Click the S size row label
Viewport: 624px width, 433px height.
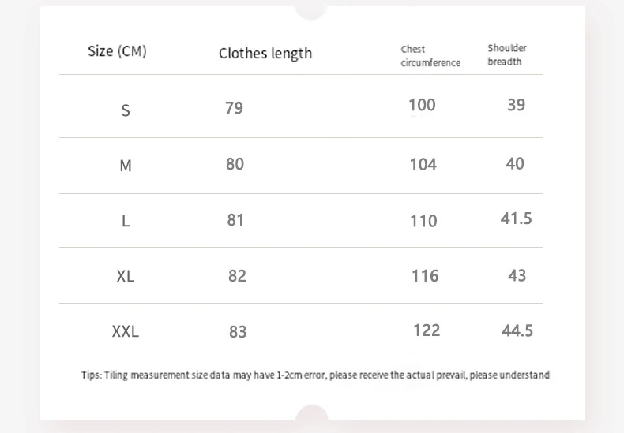tap(126, 111)
